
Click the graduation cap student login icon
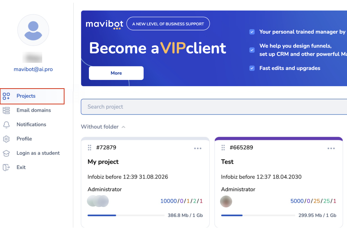[x=6, y=153]
